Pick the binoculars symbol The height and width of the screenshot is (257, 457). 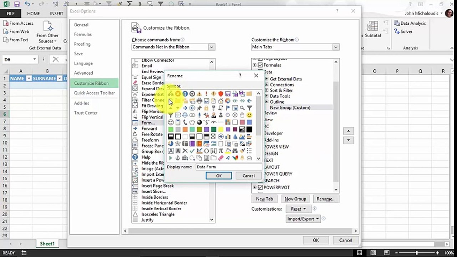pos(235,151)
